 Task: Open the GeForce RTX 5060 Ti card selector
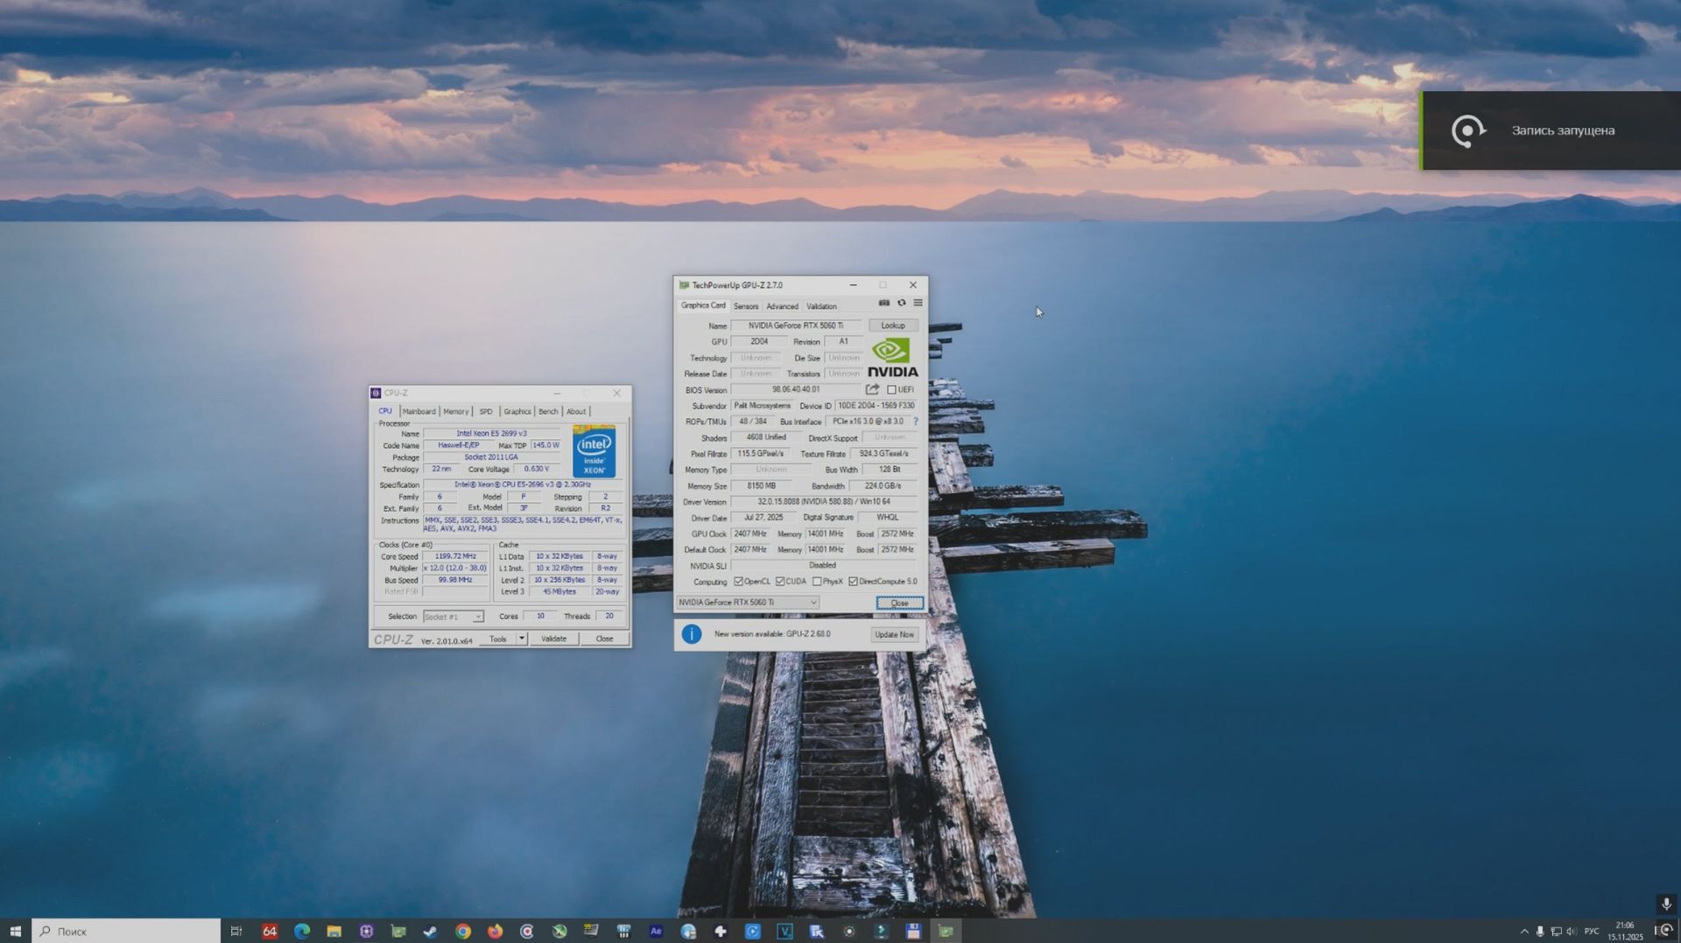(x=814, y=602)
